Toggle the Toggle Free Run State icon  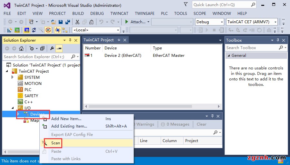click(48, 30)
